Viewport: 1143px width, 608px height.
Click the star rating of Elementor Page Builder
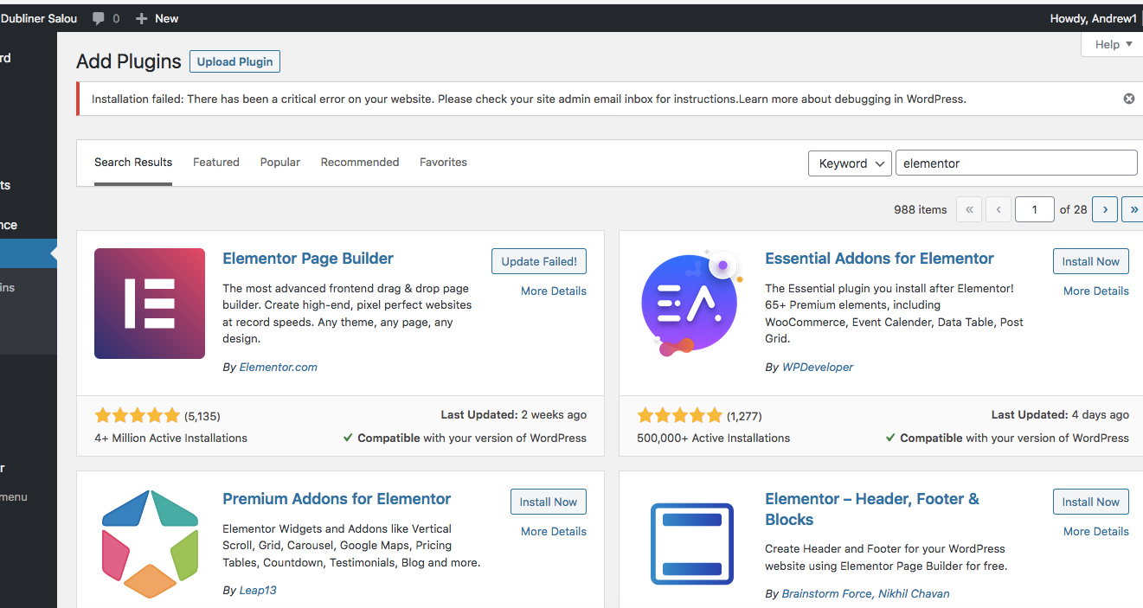[138, 415]
